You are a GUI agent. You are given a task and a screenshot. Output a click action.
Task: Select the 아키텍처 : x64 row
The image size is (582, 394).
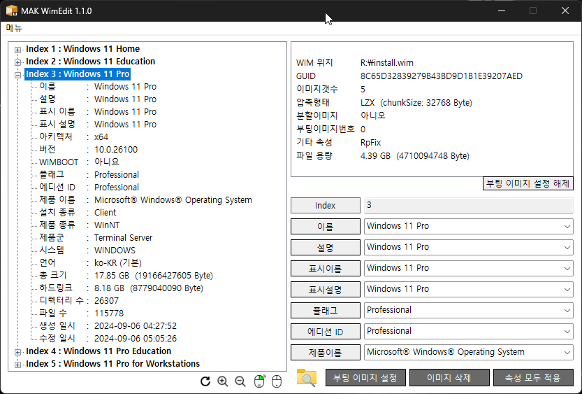click(73, 136)
